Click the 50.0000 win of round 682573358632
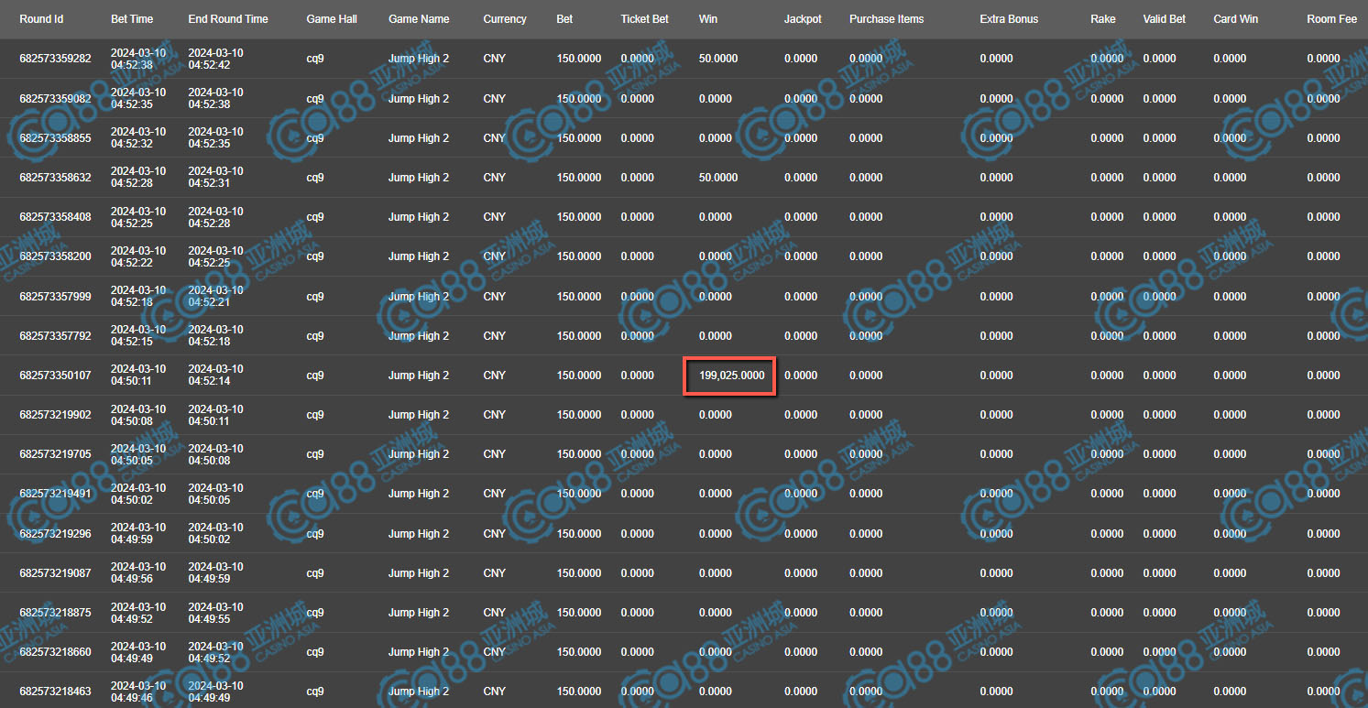1368x708 pixels. [718, 178]
